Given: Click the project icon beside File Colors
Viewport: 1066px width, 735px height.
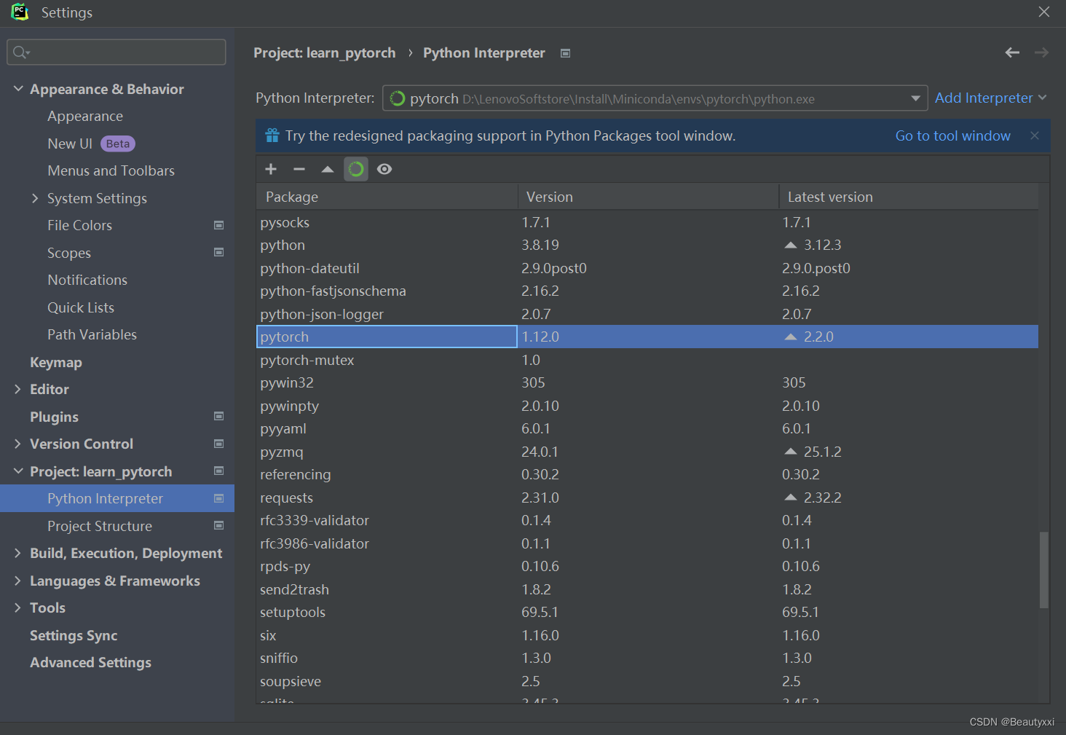Looking at the screenshot, I should (218, 225).
